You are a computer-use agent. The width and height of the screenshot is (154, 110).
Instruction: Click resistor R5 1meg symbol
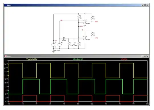click(x=69, y=44)
